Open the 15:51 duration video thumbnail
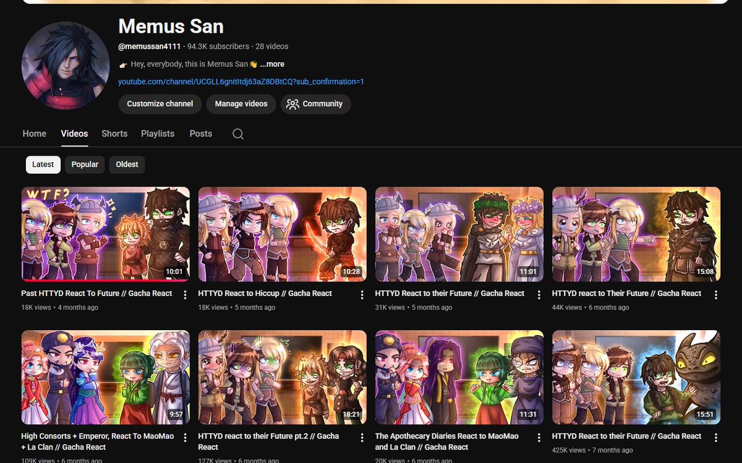This screenshot has height=463, width=742. coord(636,377)
